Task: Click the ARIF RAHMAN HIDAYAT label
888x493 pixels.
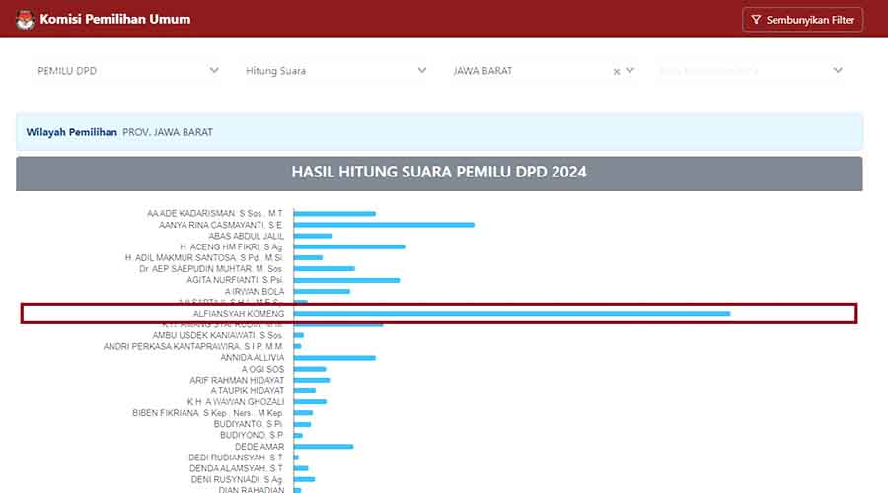Action: 237,380
